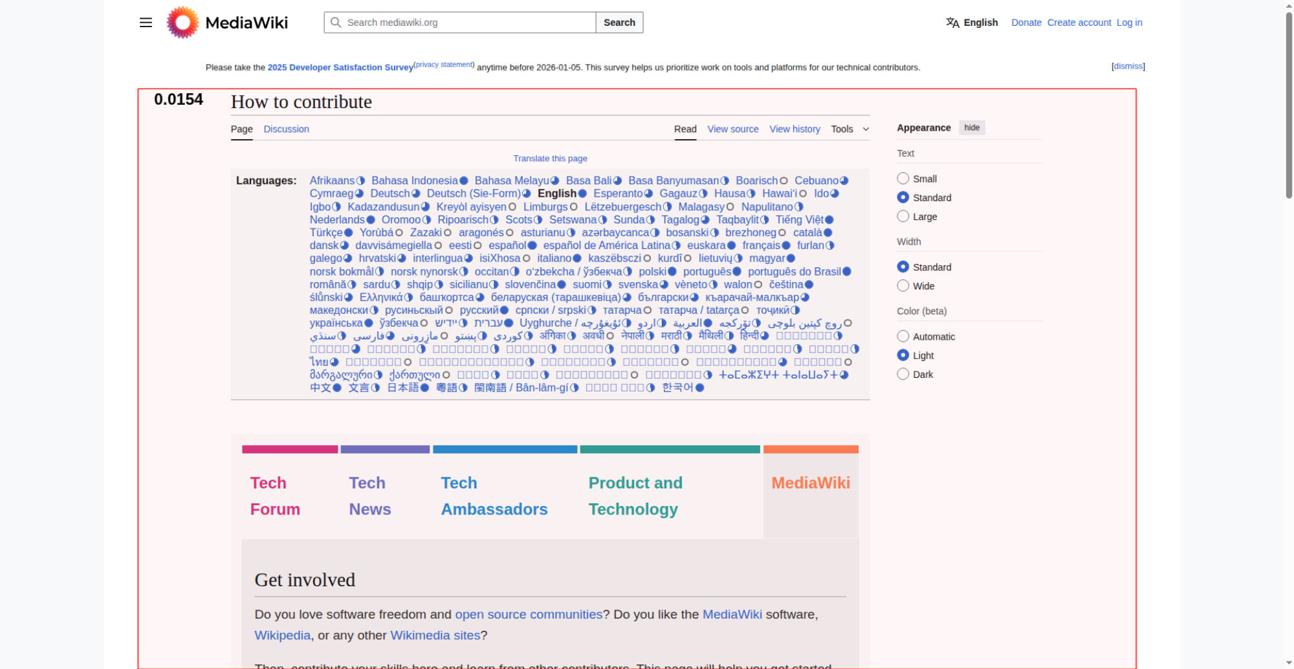Switch to the Discussion tab
The height and width of the screenshot is (669, 1294).
[286, 129]
